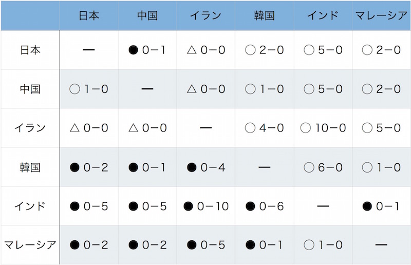Select the 日本 column header
This screenshot has height=265, width=411.
(x=89, y=15)
